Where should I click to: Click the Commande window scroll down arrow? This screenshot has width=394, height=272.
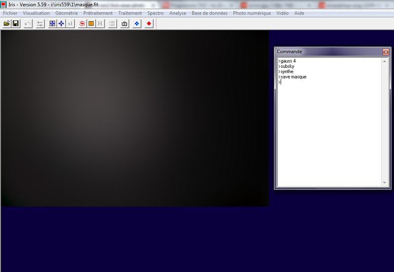(x=385, y=183)
